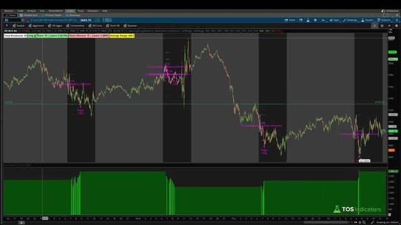Open the Education tab
Screen dimensions: 401x225
coord(93,11)
